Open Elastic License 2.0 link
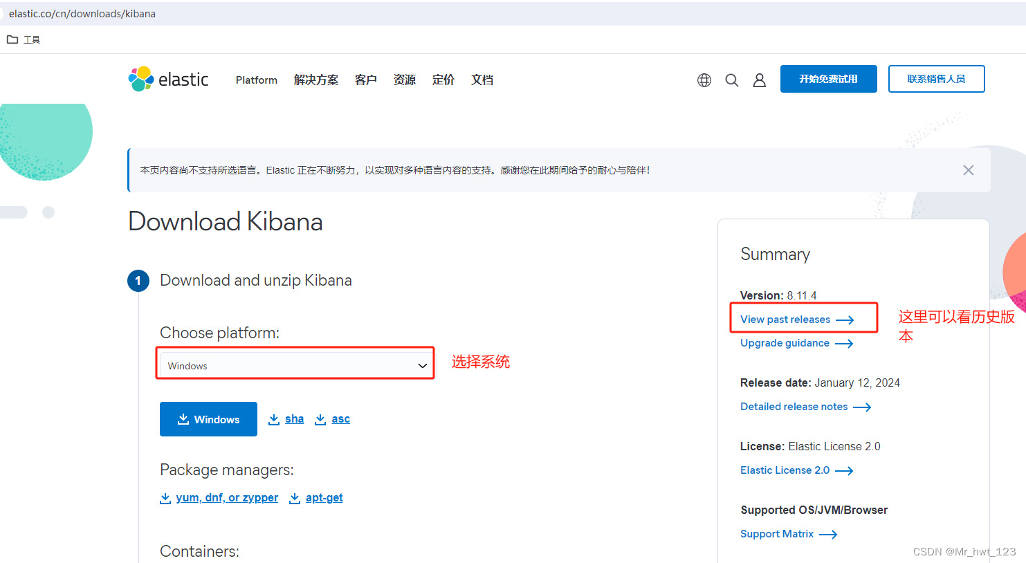This screenshot has width=1026, height=563. click(x=797, y=470)
